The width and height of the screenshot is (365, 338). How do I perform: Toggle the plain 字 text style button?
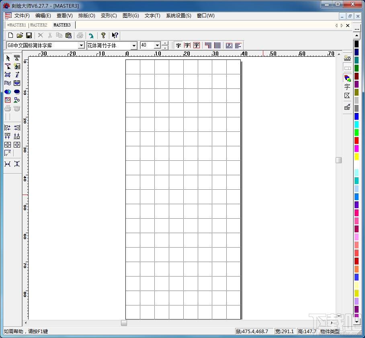178,45
